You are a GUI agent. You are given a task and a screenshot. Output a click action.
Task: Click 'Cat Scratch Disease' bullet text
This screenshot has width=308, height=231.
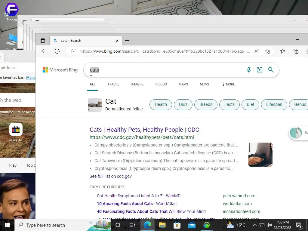[x=165, y=153]
